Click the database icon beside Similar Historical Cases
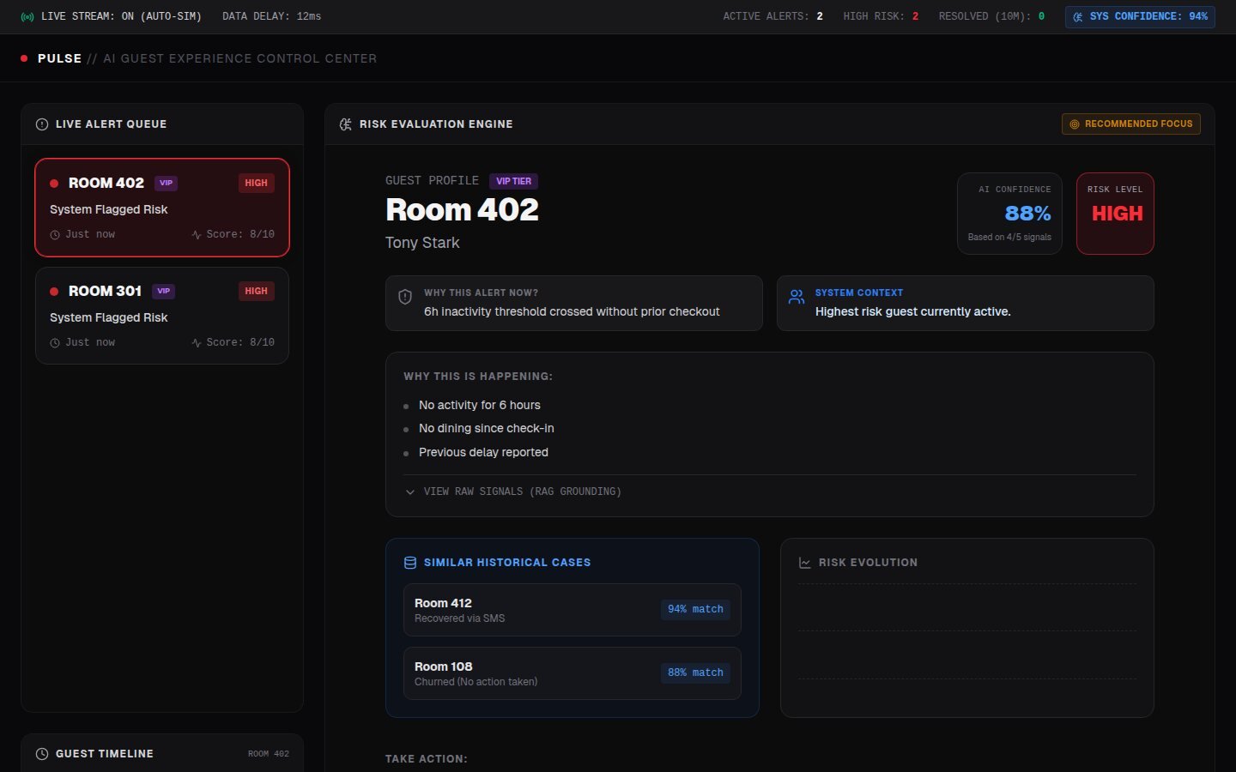This screenshot has height=772, width=1236. (x=410, y=563)
